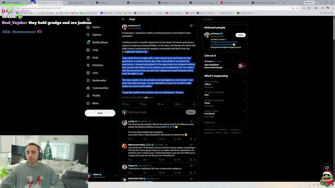Open Profile in the sidebar

pyautogui.click(x=93, y=96)
